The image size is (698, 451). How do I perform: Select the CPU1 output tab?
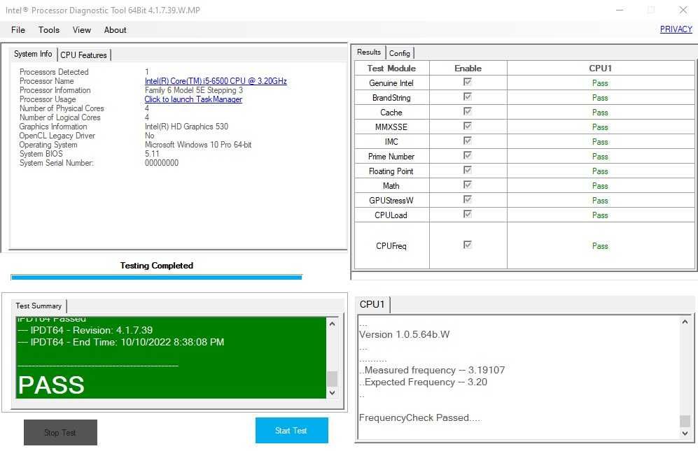click(x=372, y=304)
